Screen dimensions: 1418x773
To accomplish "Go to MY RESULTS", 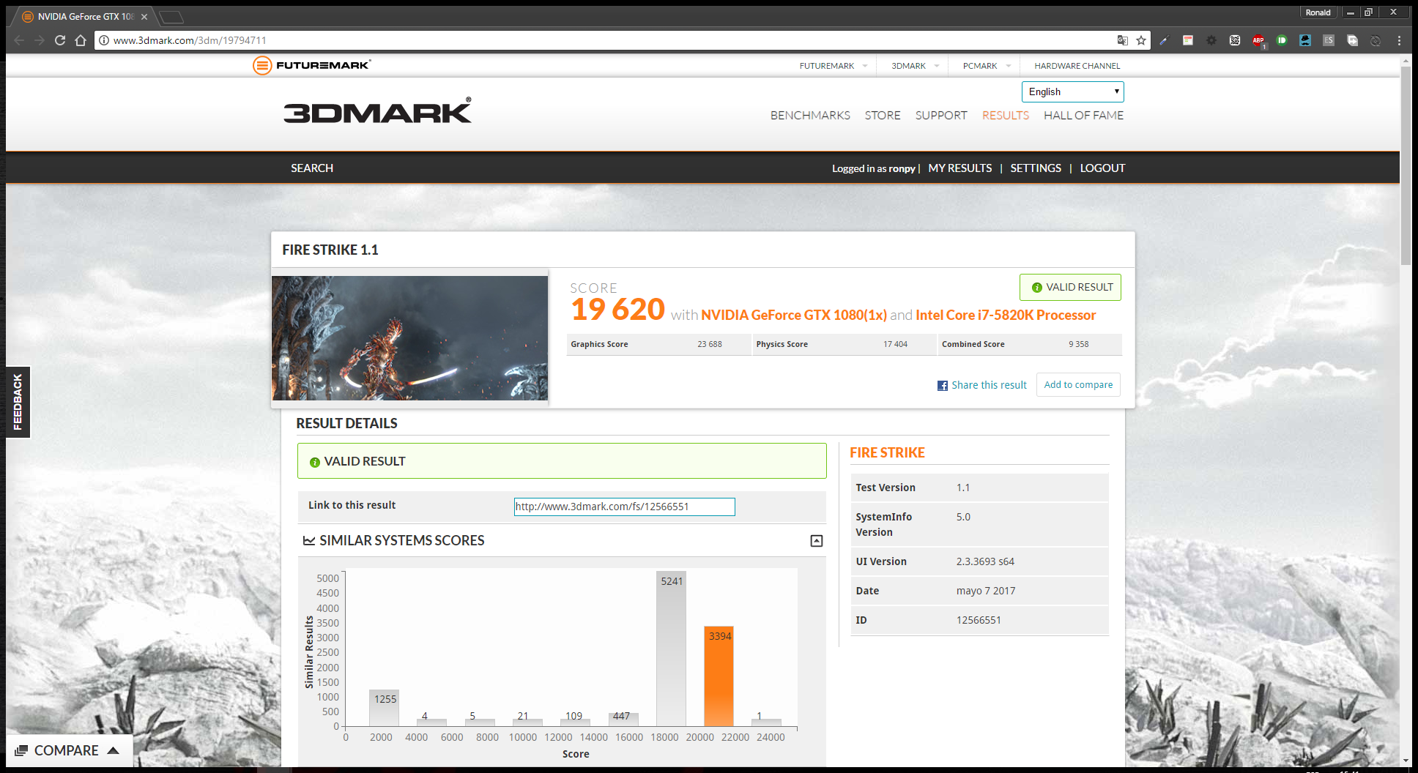I will click(960, 168).
